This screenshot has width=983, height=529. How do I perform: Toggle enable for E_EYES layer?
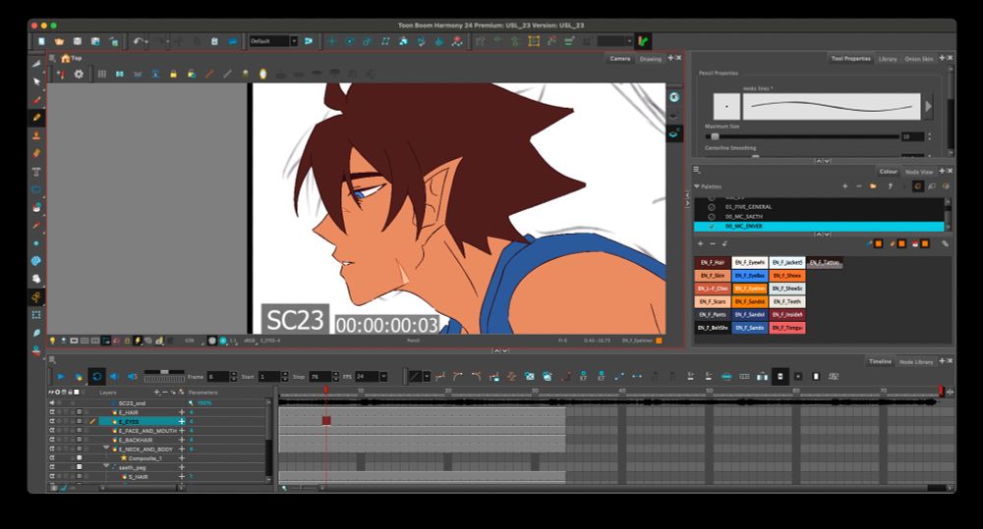(52, 421)
